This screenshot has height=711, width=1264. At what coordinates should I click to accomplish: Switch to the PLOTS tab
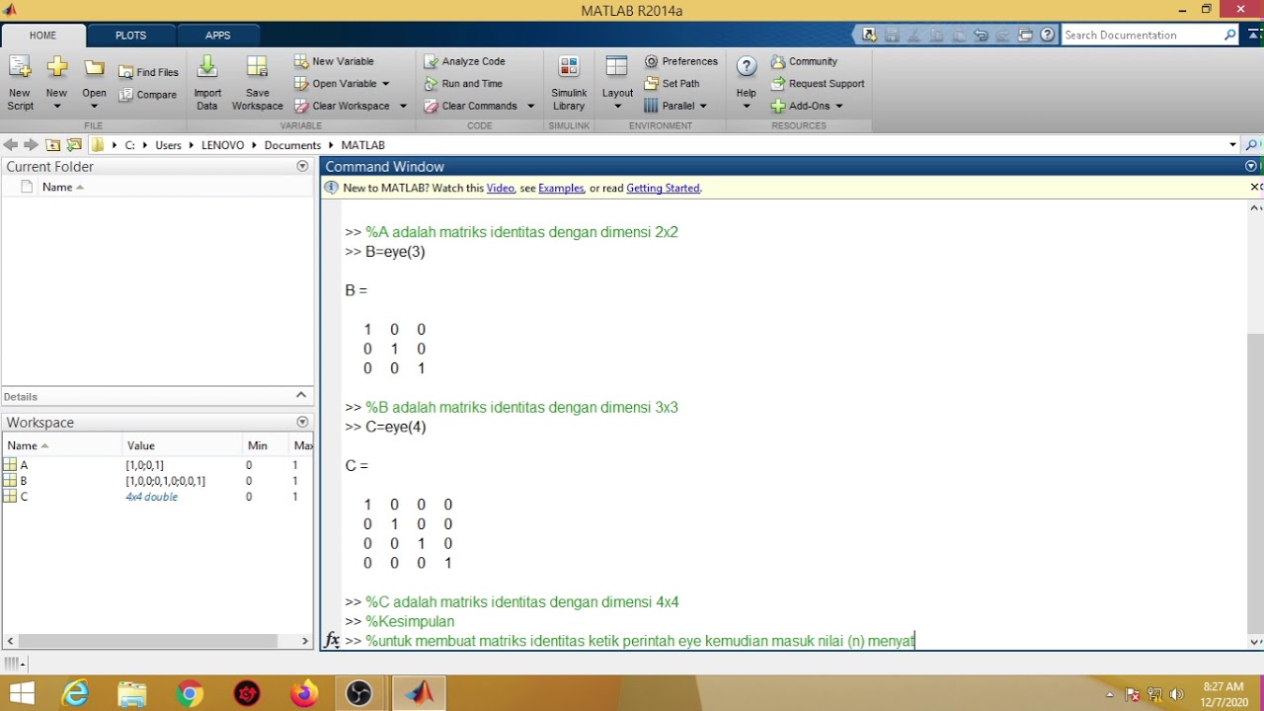(130, 36)
